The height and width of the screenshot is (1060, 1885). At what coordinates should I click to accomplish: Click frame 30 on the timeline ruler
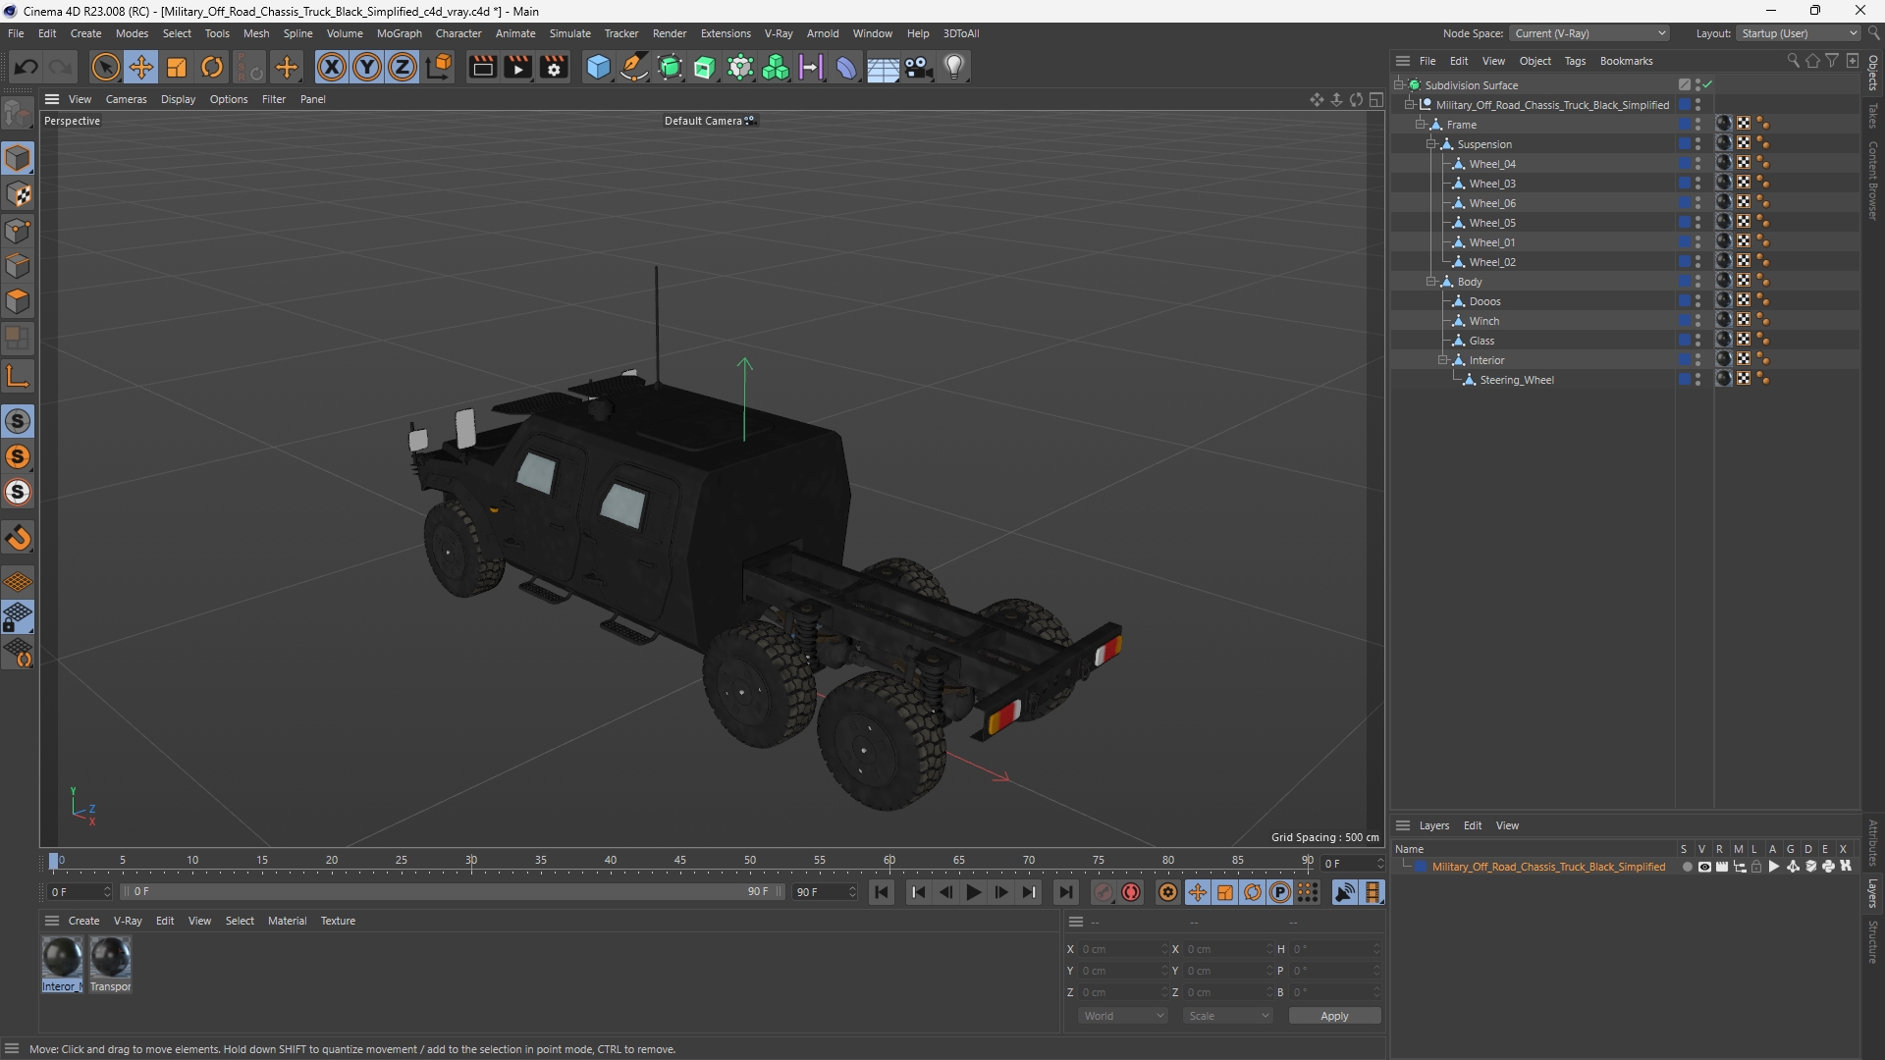471,861
